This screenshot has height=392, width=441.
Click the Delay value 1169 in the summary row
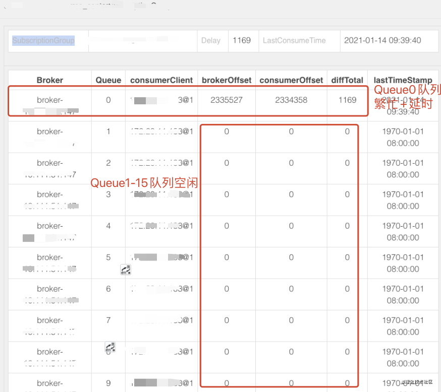click(x=242, y=40)
